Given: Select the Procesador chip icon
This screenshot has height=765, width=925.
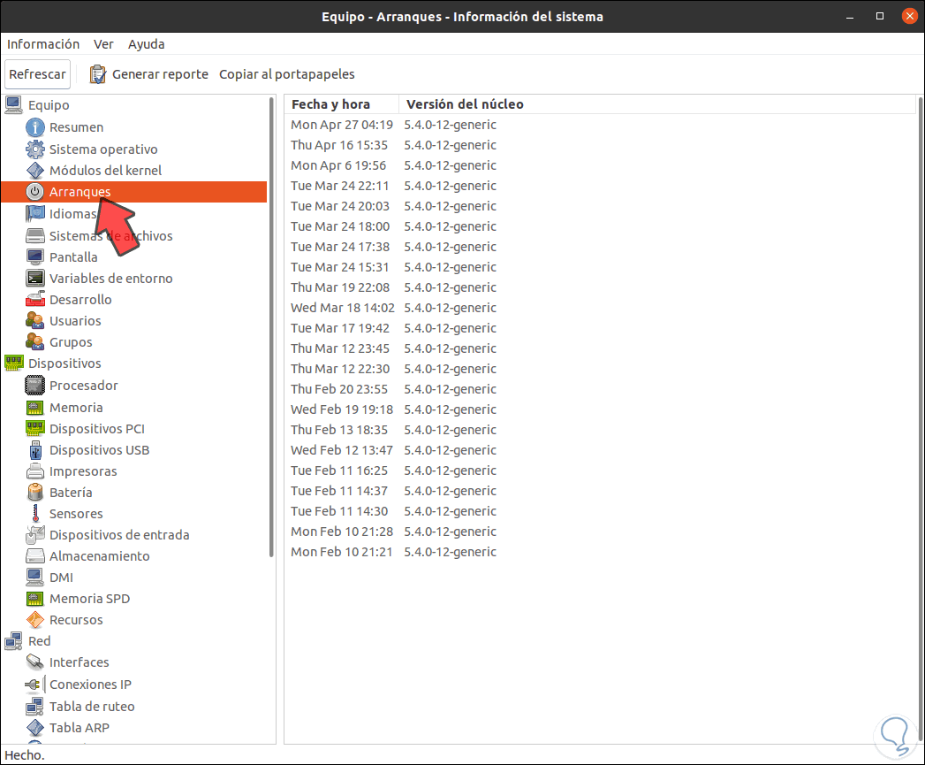Looking at the screenshot, I should click(x=35, y=386).
